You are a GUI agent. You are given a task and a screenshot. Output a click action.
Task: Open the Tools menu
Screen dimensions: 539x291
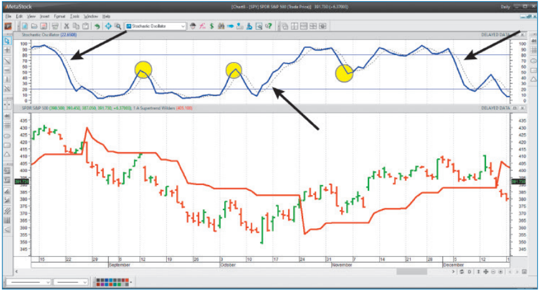pos(75,15)
